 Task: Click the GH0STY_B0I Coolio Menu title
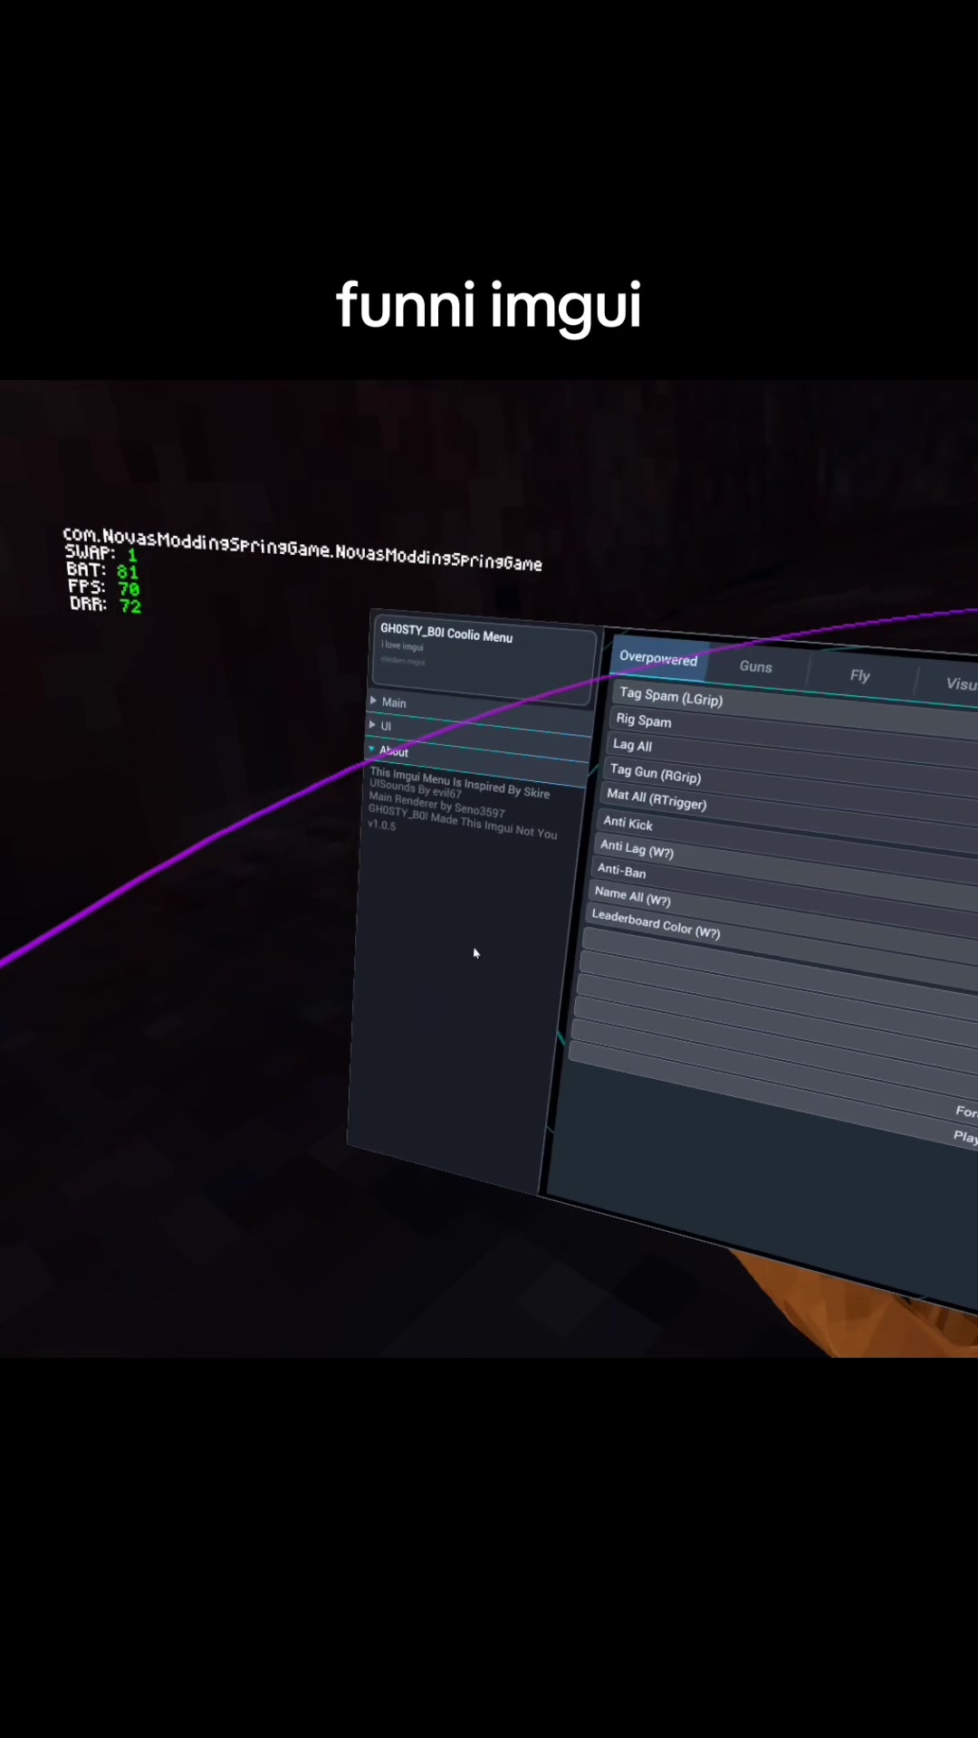coord(446,633)
